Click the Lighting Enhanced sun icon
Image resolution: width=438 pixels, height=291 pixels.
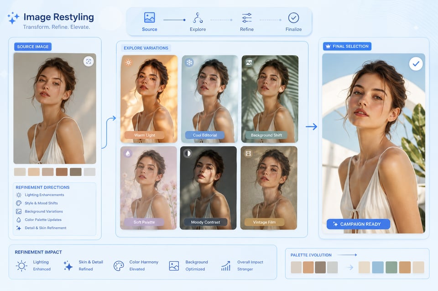[x=22, y=265]
